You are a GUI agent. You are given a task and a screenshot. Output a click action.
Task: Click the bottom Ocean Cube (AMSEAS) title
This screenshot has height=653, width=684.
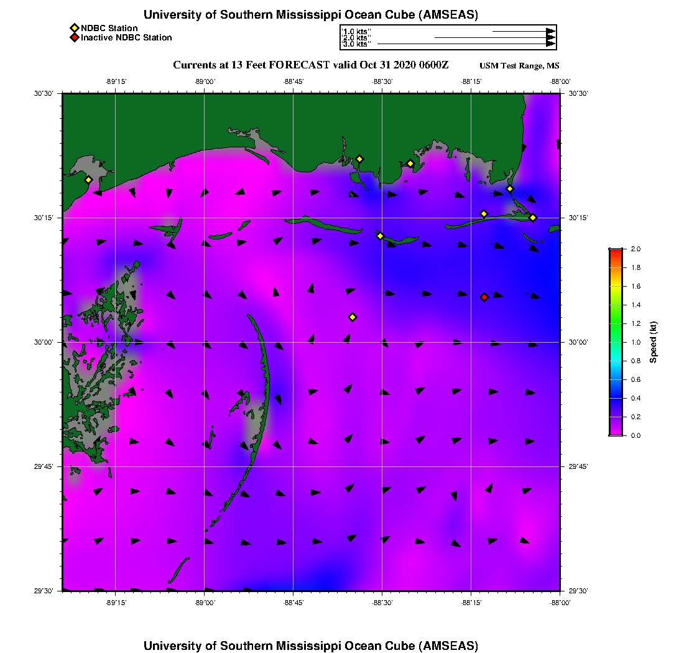pos(311,646)
